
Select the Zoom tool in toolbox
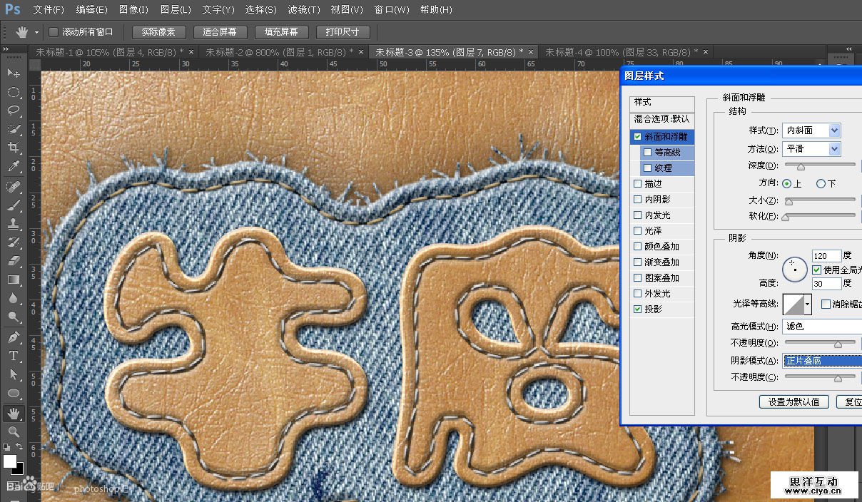point(14,431)
